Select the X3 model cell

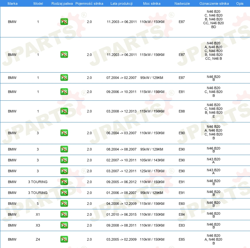(38, 225)
